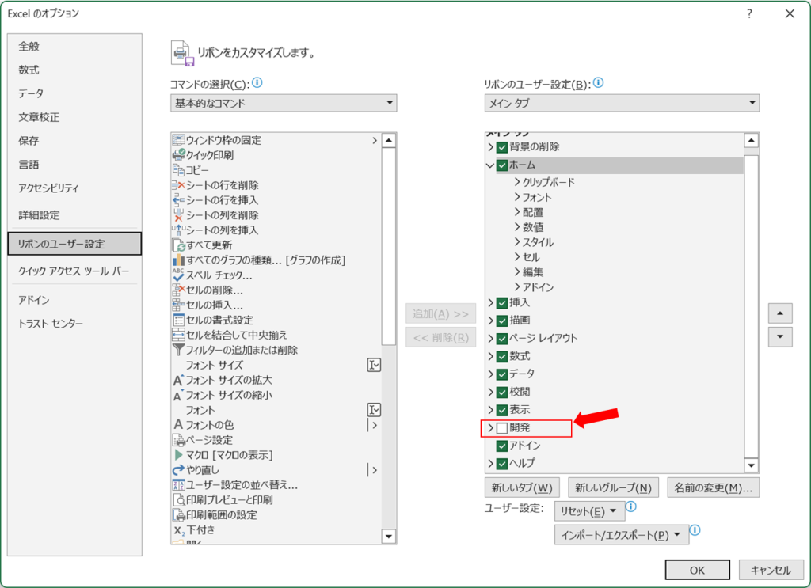The width and height of the screenshot is (811, 588).
Task: Select the Freeze Panes command icon
Action: (x=178, y=140)
